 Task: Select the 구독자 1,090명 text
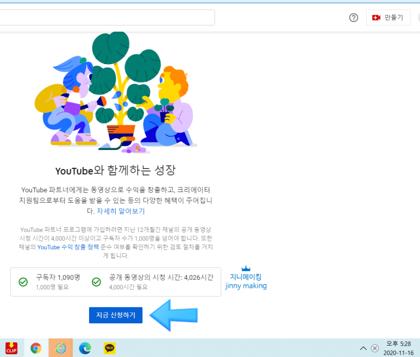coord(58,277)
